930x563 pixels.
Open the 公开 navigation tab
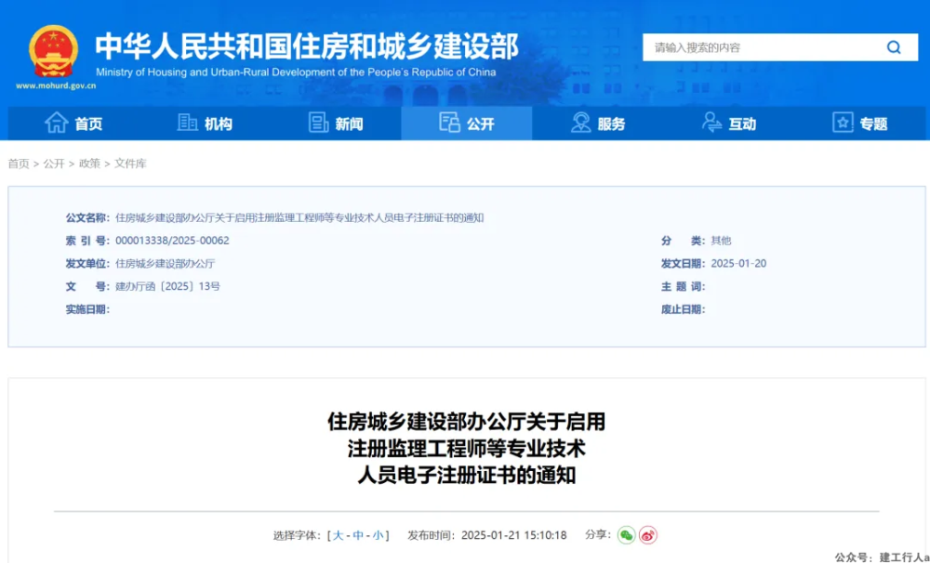click(x=467, y=124)
